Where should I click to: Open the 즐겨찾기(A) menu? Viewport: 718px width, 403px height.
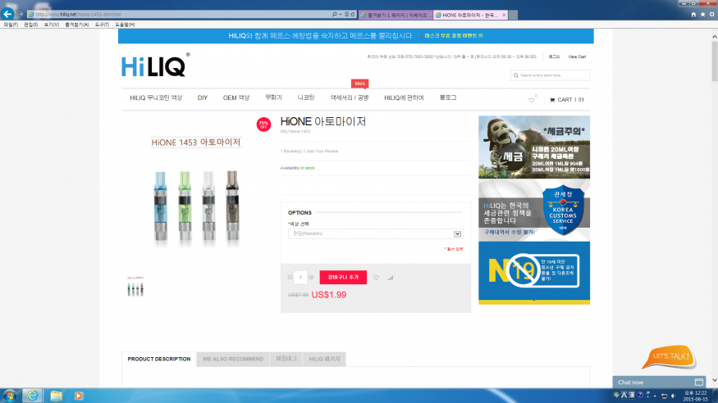[x=76, y=25]
